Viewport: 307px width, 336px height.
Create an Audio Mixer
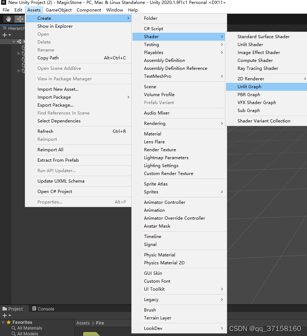[x=179, y=113]
